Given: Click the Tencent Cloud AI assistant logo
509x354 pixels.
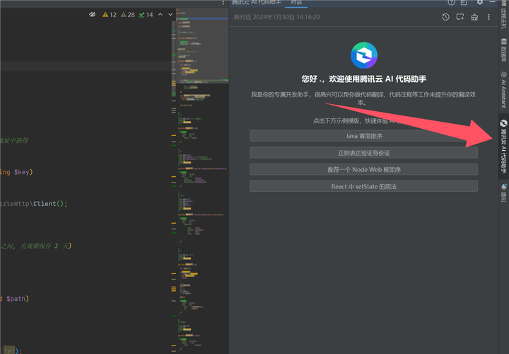Looking at the screenshot, I should coord(364,55).
